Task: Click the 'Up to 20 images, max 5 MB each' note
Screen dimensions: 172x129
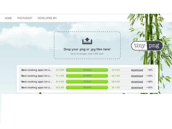Action: coord(87,54)
